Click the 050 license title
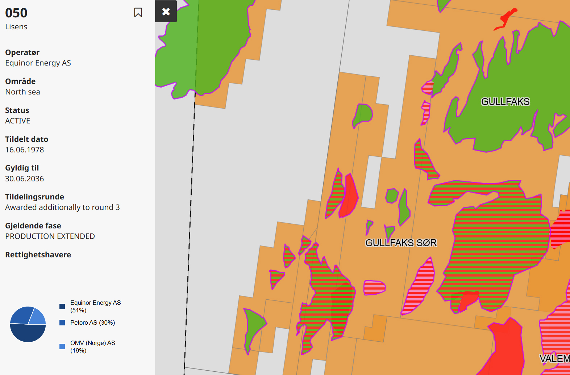 [x=16, y=13]
